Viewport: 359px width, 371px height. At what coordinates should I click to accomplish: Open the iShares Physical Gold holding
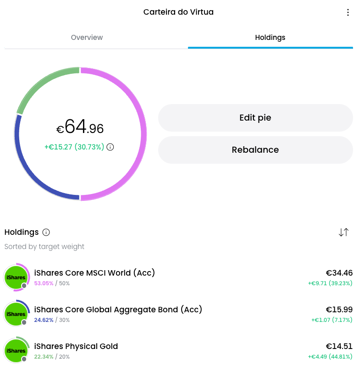[178, 351]
